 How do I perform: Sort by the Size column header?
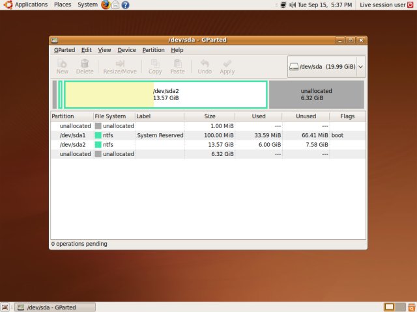pos(209,116)
